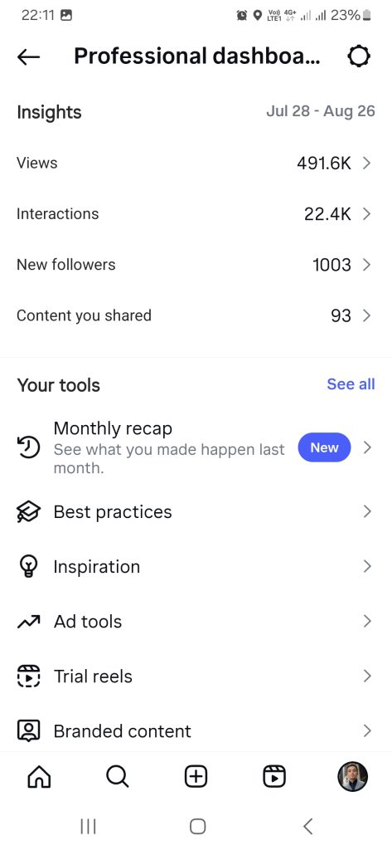Select See all tools link
This screenshot has height=850, width=392.
(351, 383)
